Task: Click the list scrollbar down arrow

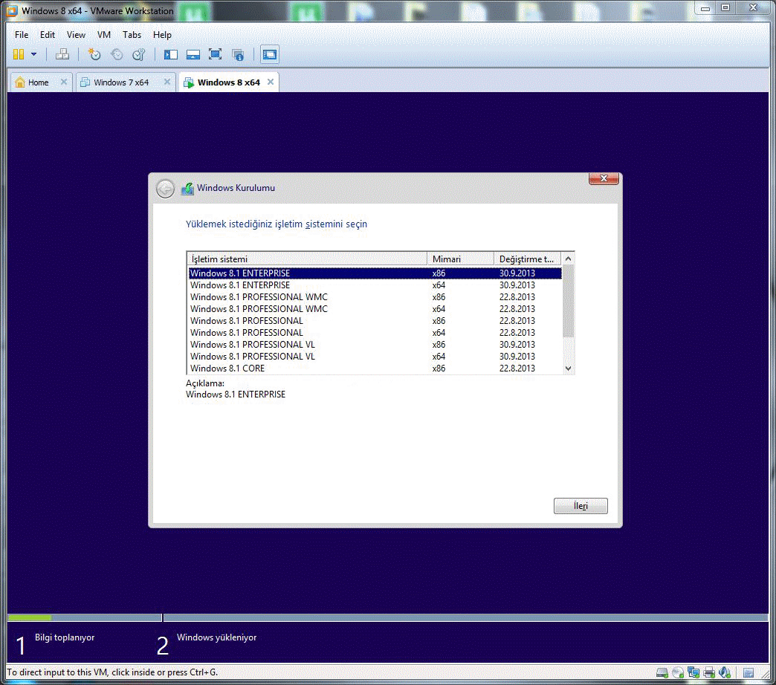Action: (x=569, y=369)
